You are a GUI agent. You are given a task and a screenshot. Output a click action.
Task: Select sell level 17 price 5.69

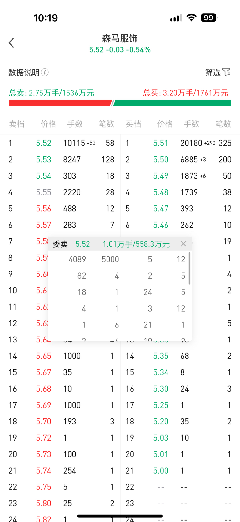(43, 405)
